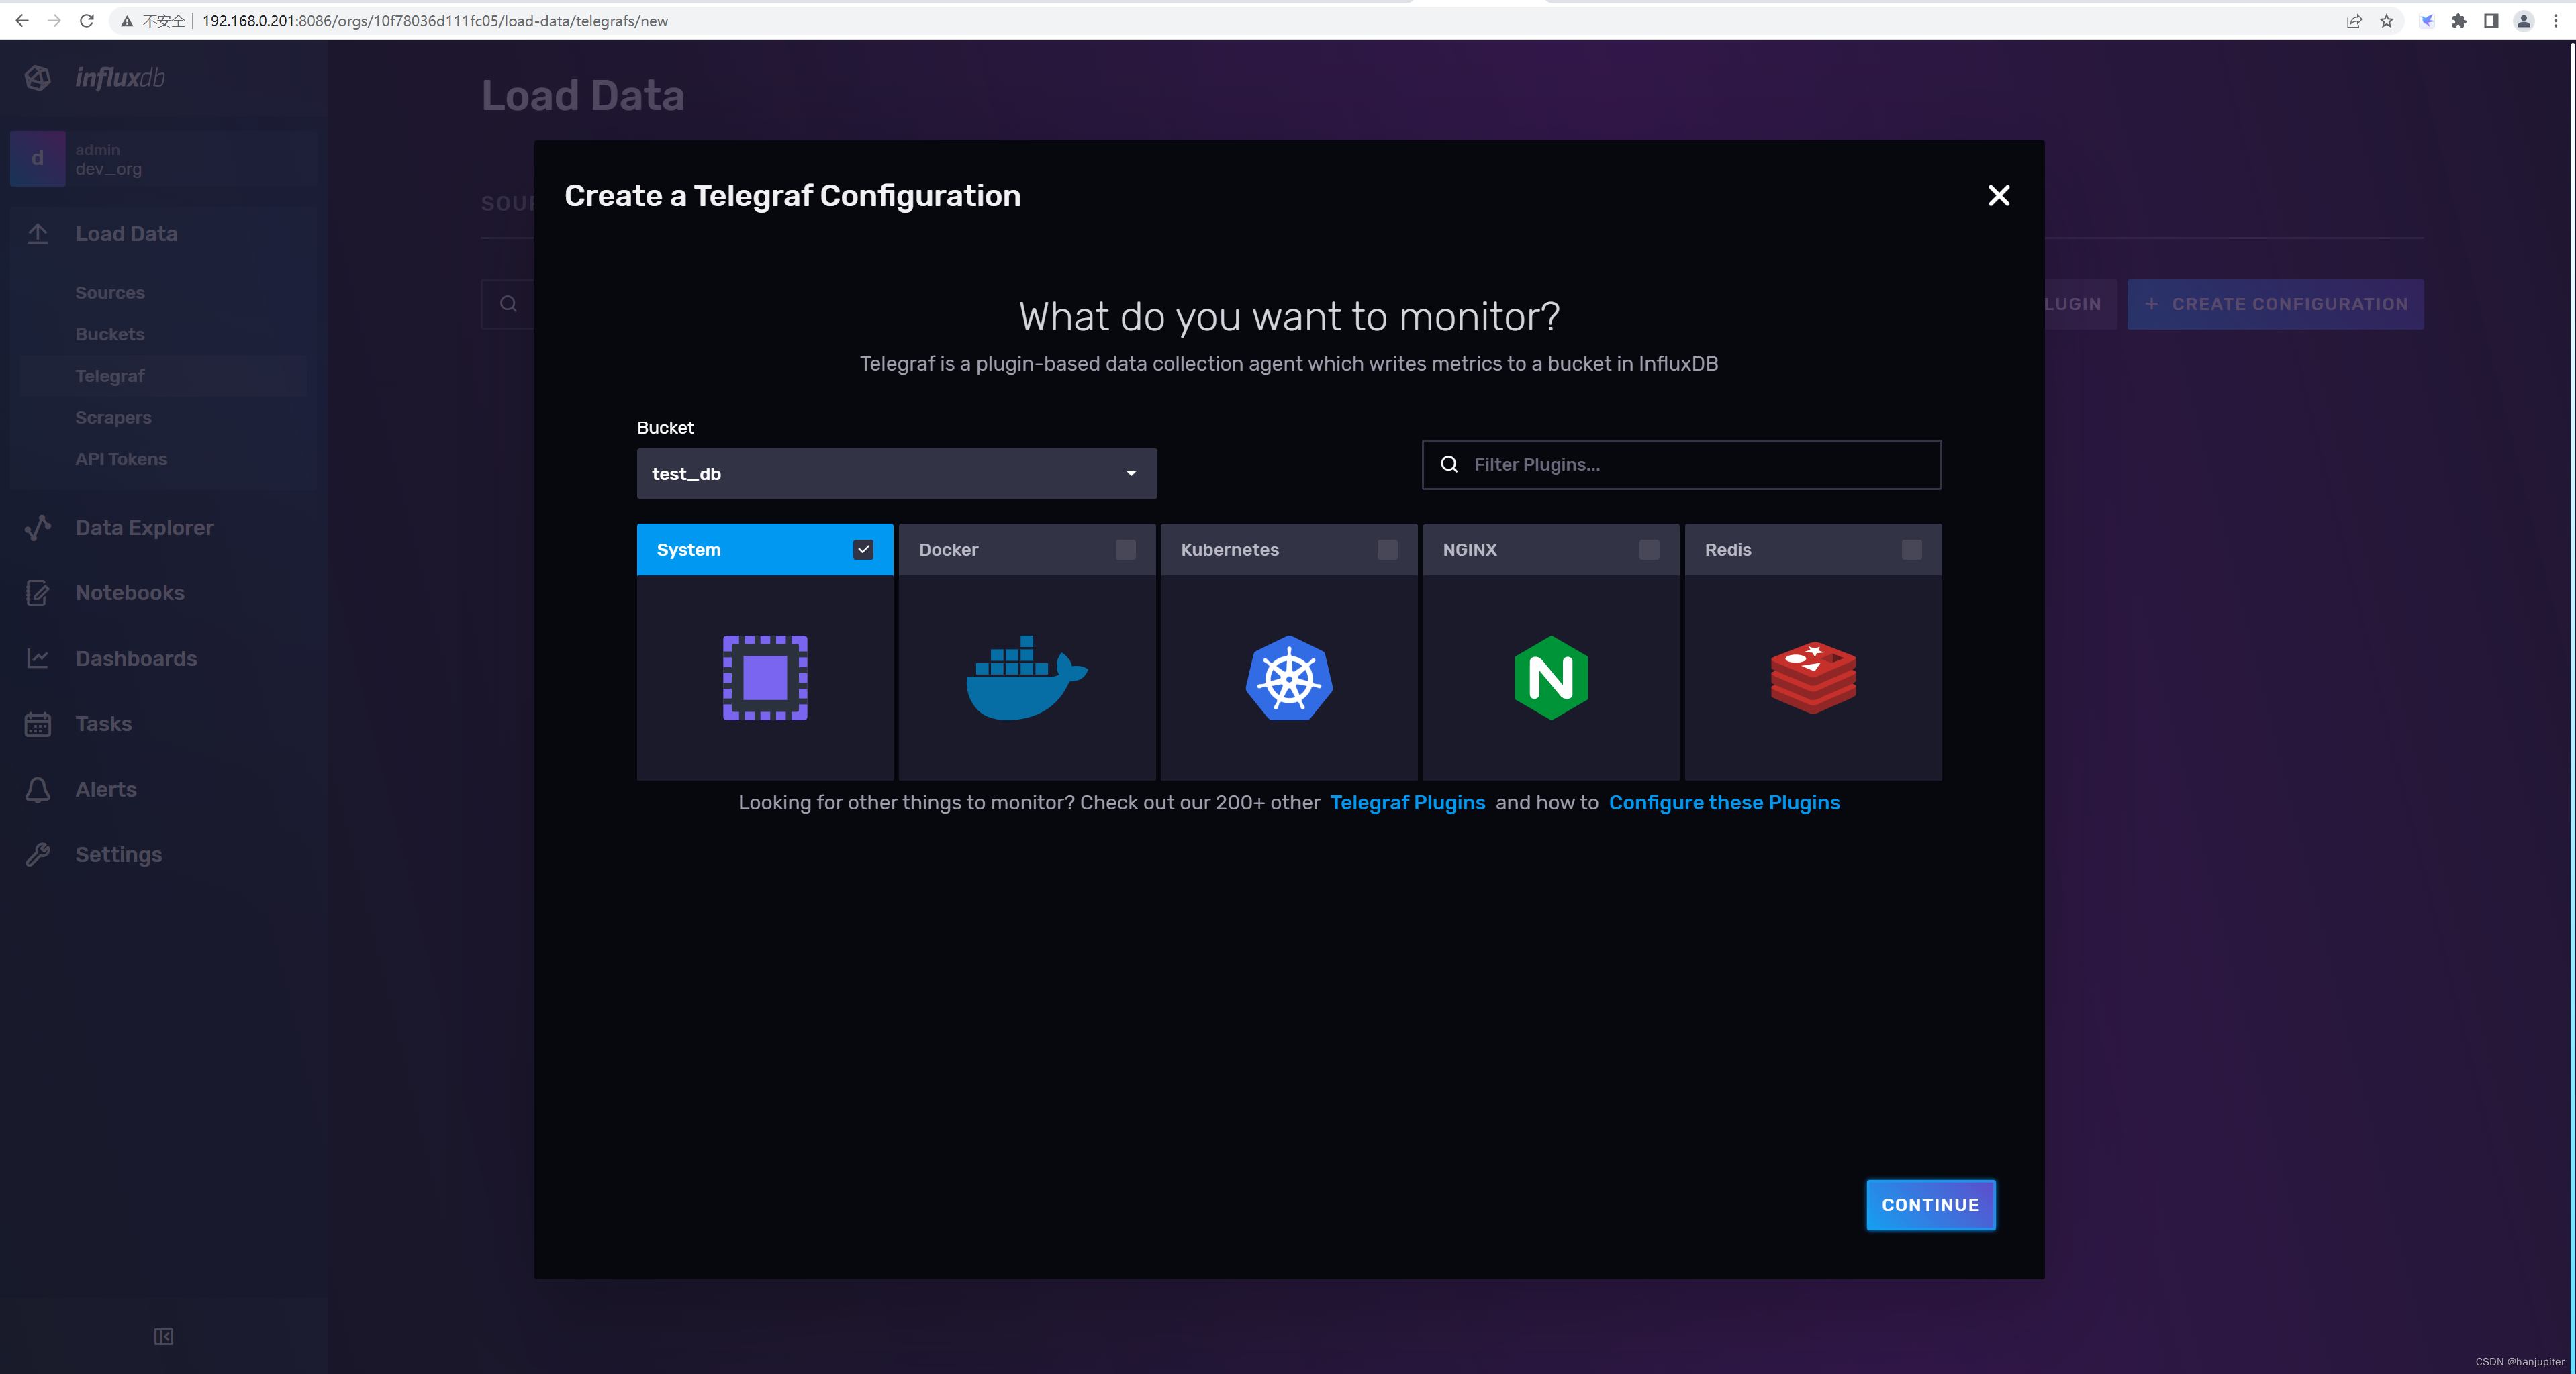Select the Kubernetes wheel icon

coord(1289,678)
